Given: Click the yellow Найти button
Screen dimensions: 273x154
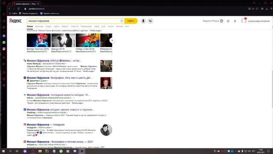Looking at the screenshot, I should (x=131, y=21).
